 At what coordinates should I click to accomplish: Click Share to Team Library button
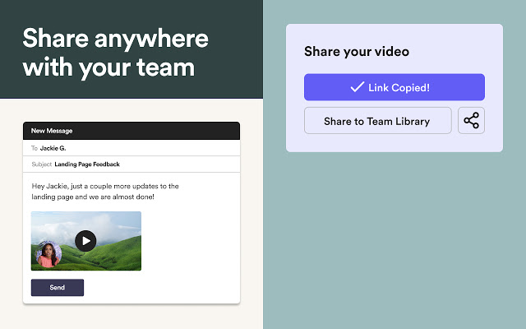point(377,121)
